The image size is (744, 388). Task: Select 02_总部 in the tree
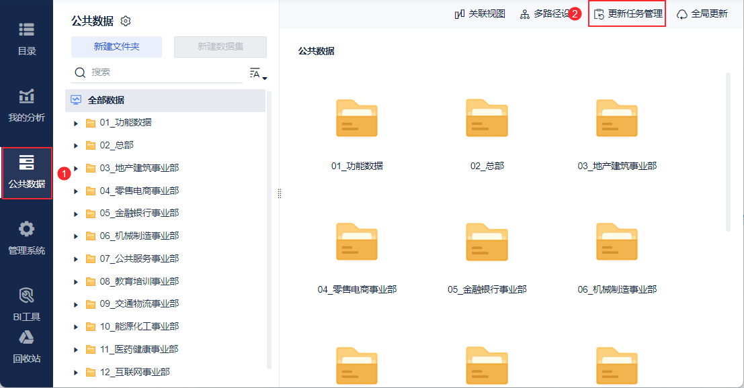pyautogui.click(x=117, y=146)
